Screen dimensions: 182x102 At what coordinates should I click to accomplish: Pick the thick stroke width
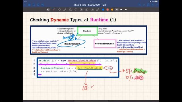126,10
